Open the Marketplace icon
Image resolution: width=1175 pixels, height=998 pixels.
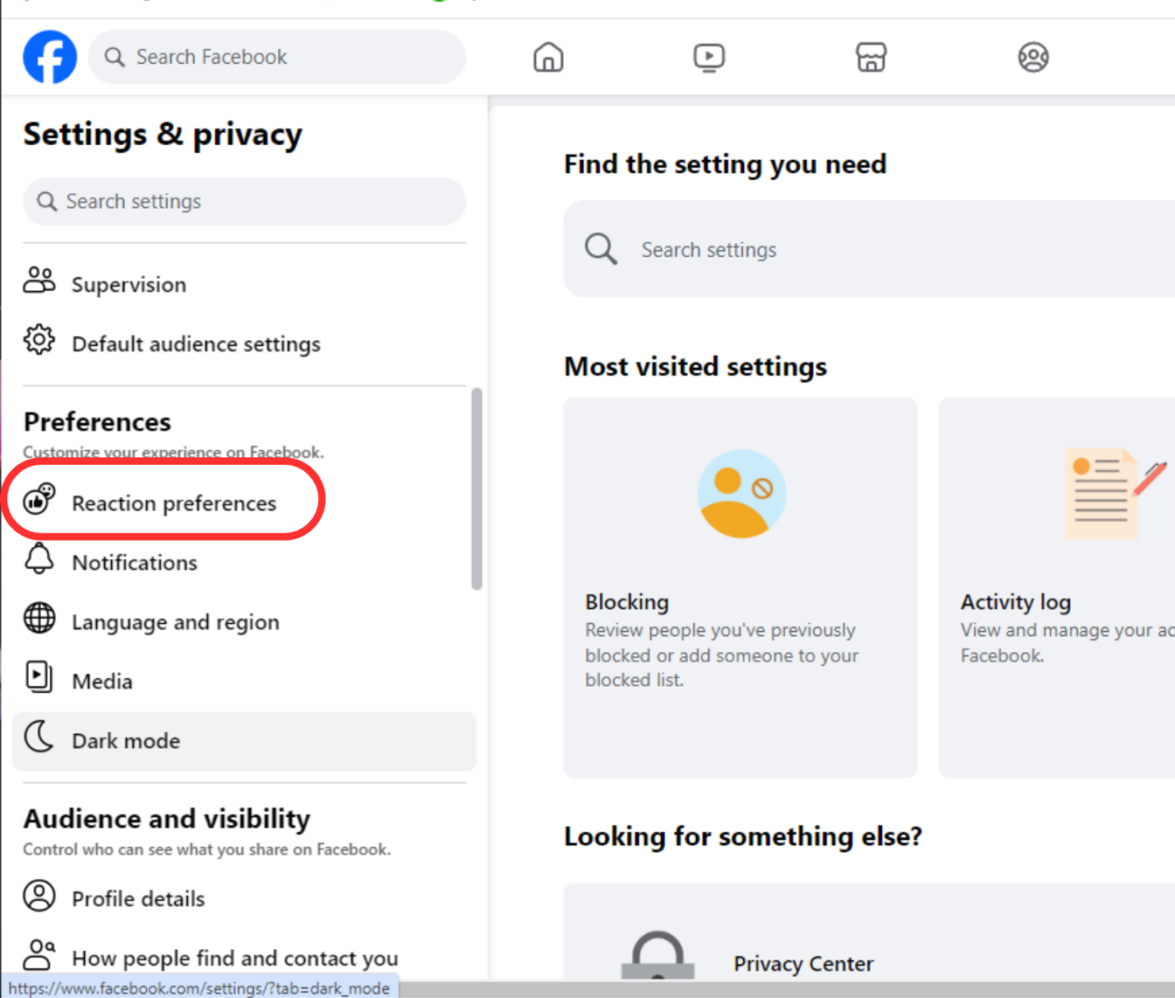[x=871, y=56]
